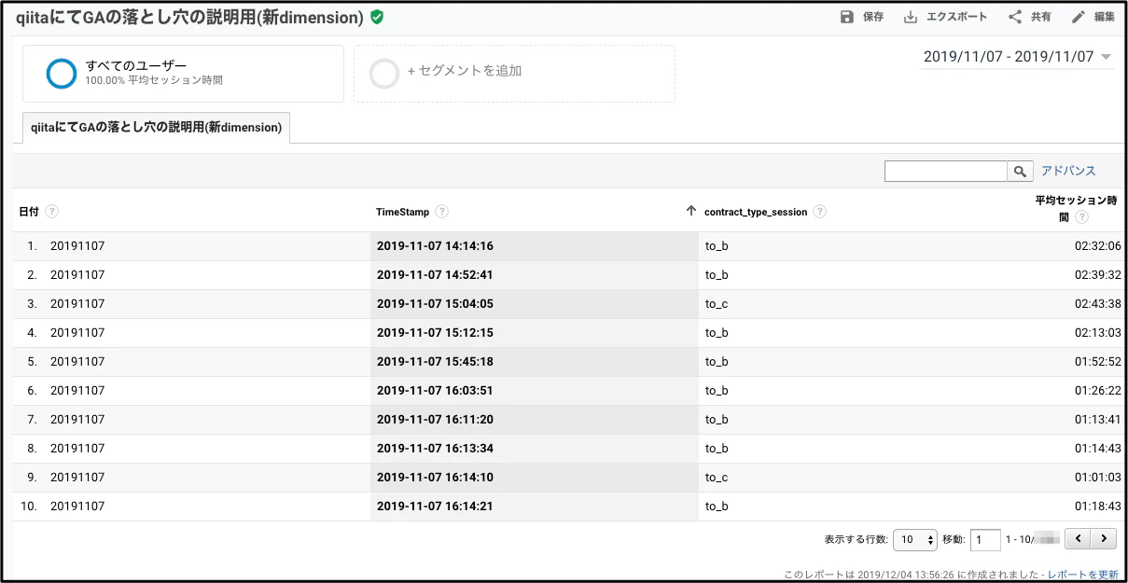Open the アドバンス advanced filter link
Image resolution: width=1128 pixels, height=583 pixels.
pos(1068,171)
